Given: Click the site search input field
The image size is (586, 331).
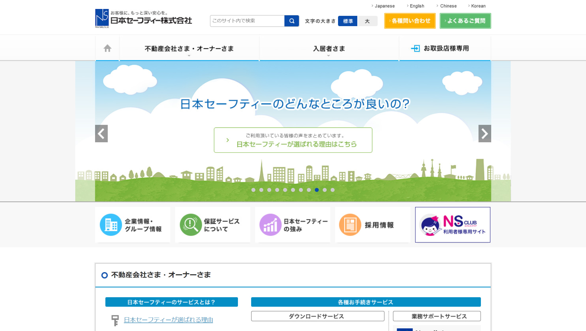Looking at the screenshot, I should [x=247, y=21].
